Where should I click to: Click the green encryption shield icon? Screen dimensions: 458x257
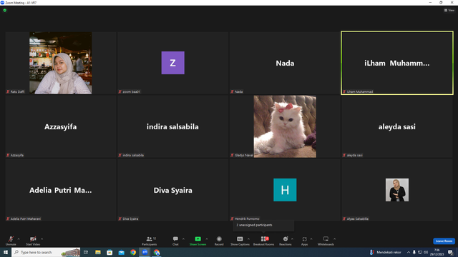(5, 10)
